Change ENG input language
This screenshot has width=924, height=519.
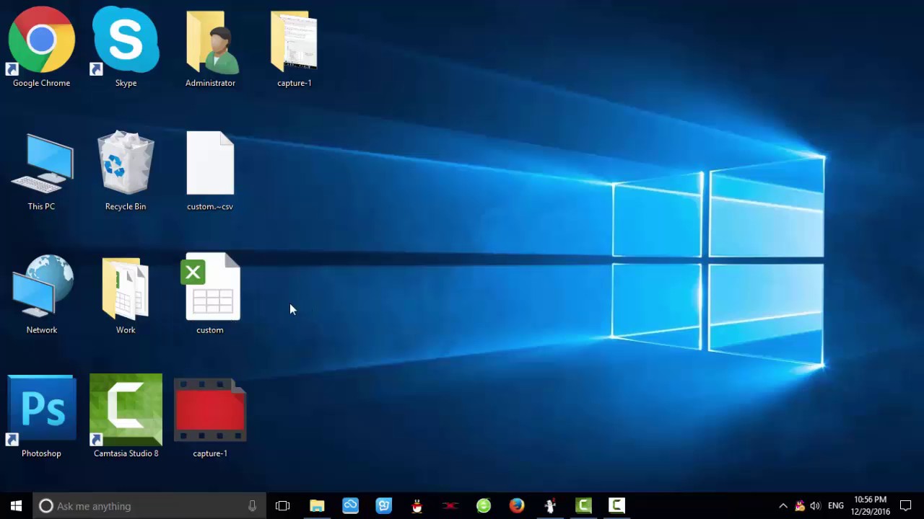tap(836, 506)
